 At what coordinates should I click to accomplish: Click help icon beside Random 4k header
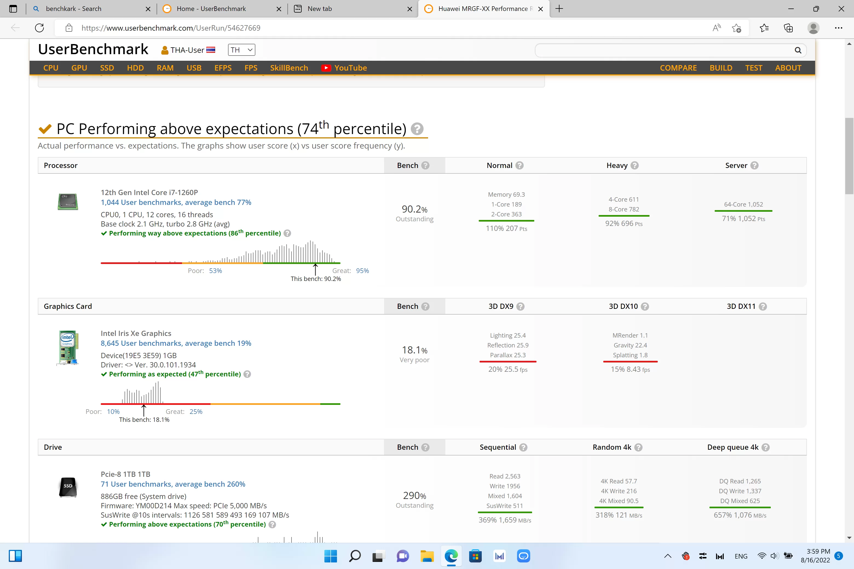(x=638, y=447)
